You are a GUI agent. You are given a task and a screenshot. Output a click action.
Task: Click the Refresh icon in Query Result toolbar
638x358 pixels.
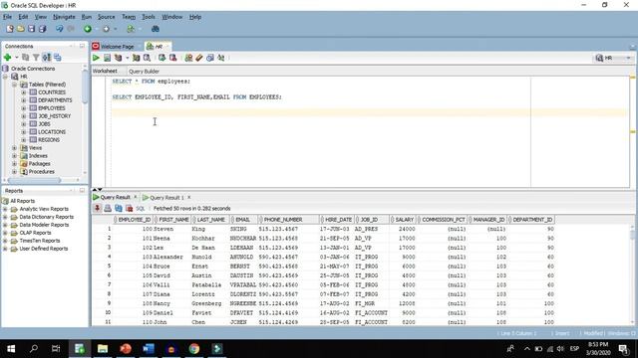[x=119, y=208]
